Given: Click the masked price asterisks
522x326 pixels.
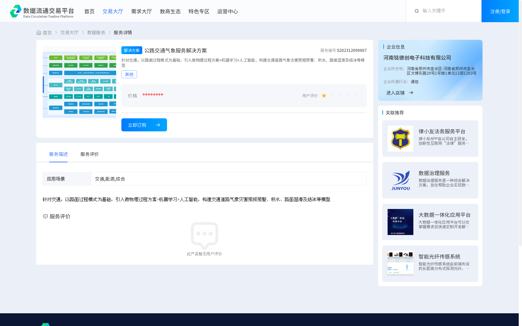Looking at the screenshot, I should coord(153,95).
